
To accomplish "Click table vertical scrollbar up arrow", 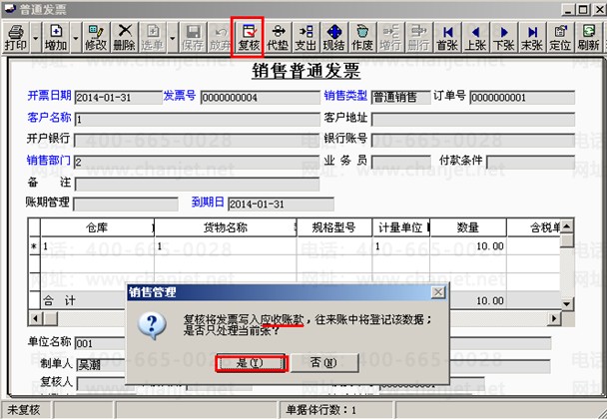I will (x=567, y=225).
